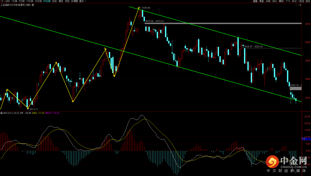311x176 pixels.
Task: Click the 返回 back button
Action: coord(308,1)
